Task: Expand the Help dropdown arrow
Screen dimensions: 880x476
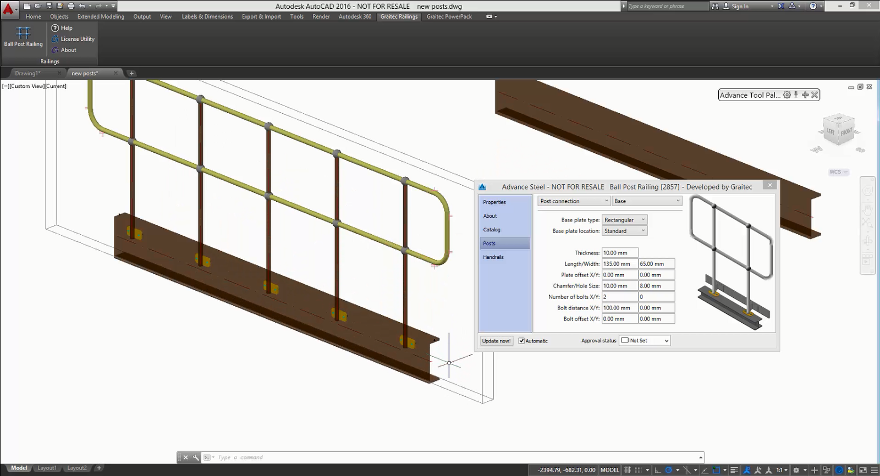Action: 821,7
